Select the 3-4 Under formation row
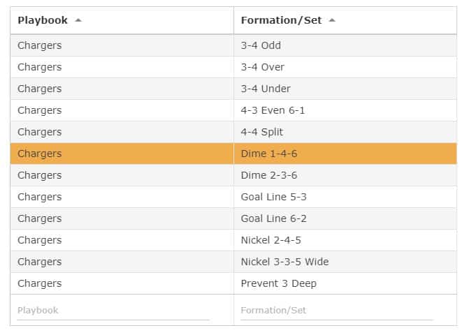The height and width of the screenshot is (335, 467). tap(233, 89)
